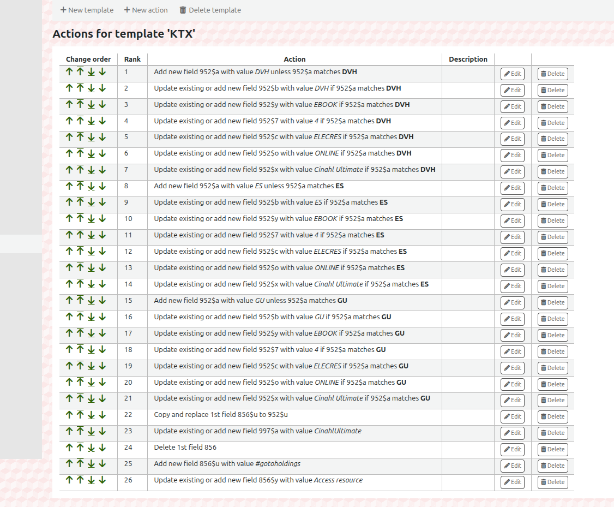Delete rank 26 Access resource action
The width and height of the screenshot is (614, 507).
pyautogui.click(x=552, y=482)
